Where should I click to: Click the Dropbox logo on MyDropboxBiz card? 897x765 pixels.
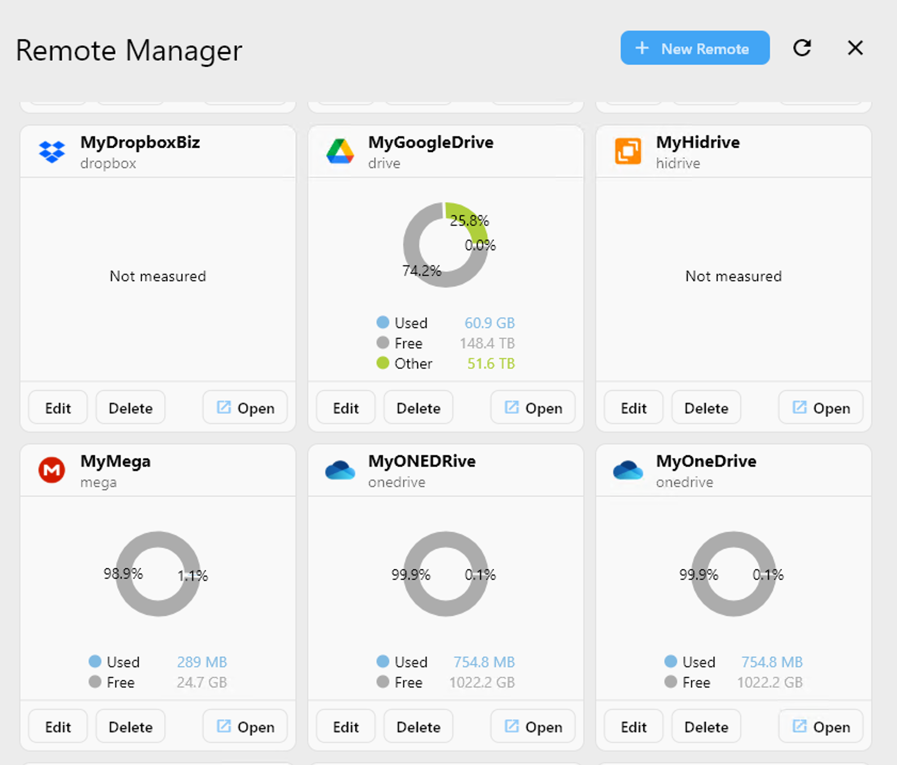51,151
